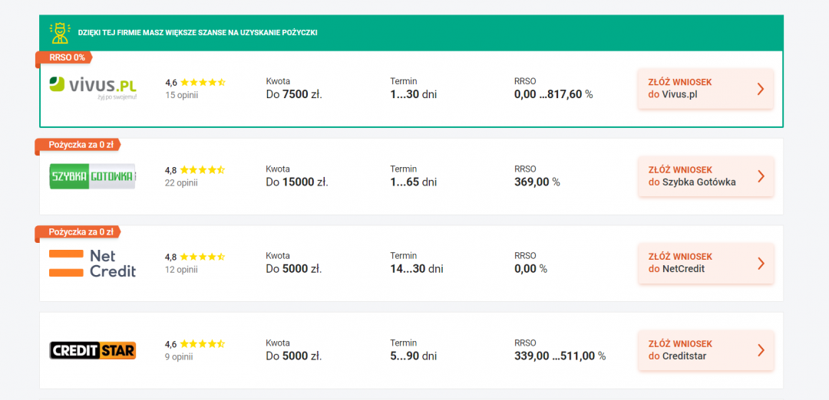This screenshot has width=829, height=400.
Task: Click the arrow chevron on NetCredit apply button
Action: [760, 263]
